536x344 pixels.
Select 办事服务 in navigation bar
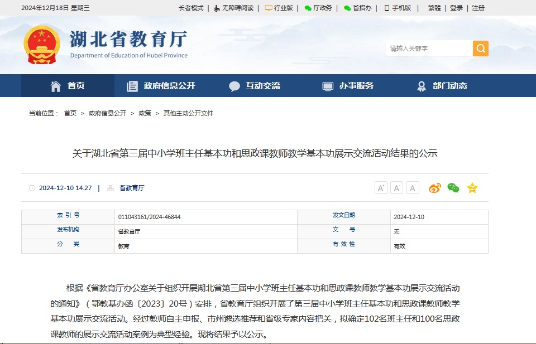click(x=348, y=86)
